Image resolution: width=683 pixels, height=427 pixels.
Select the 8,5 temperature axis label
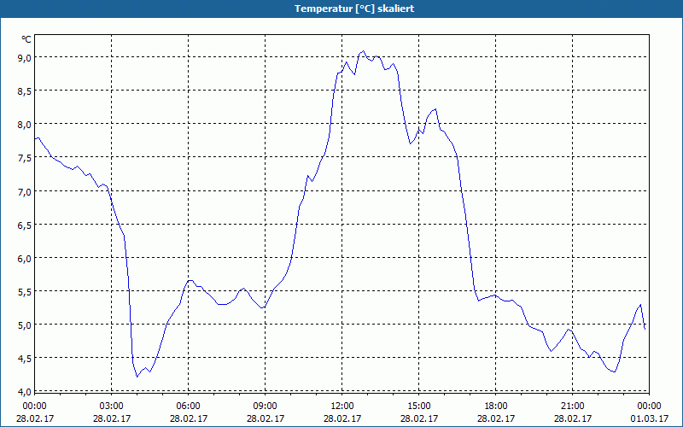click(24, 91)
